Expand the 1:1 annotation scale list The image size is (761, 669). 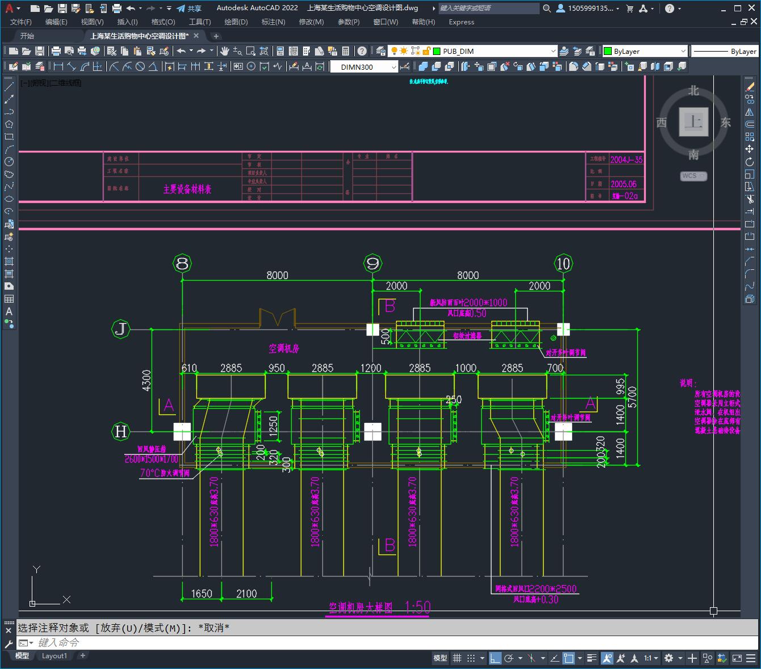point(651,658)
